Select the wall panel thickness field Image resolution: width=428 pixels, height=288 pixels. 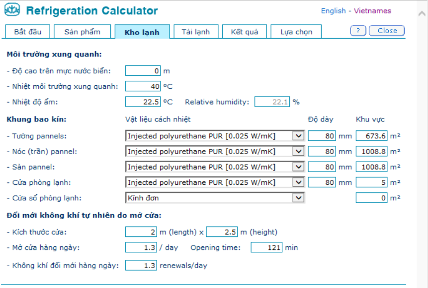coord(322,136)
